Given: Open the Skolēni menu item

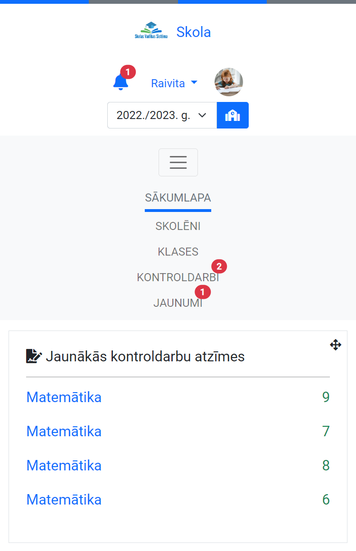Looking at the screenshot, I should [178, 227].
